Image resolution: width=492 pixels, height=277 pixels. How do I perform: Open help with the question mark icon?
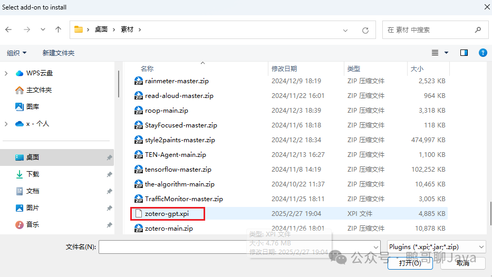[x=483, y=53]
